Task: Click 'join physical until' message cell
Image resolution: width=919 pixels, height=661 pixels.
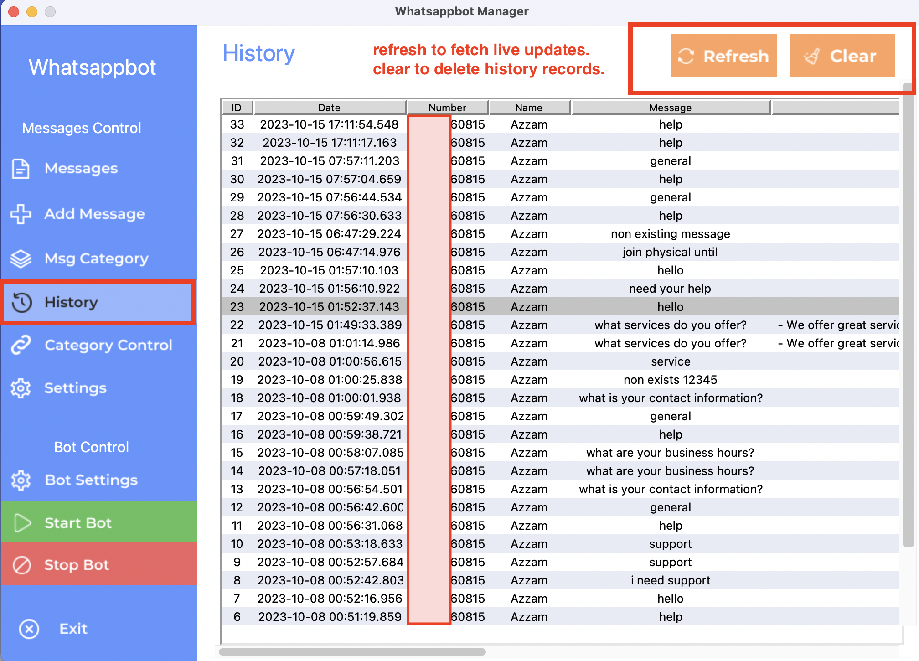Action: [670, 252]
